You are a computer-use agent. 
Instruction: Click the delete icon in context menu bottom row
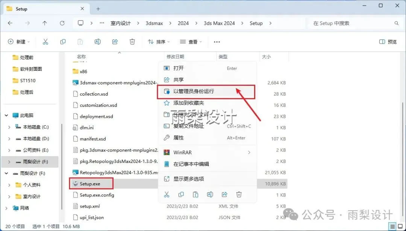(239, 195)
